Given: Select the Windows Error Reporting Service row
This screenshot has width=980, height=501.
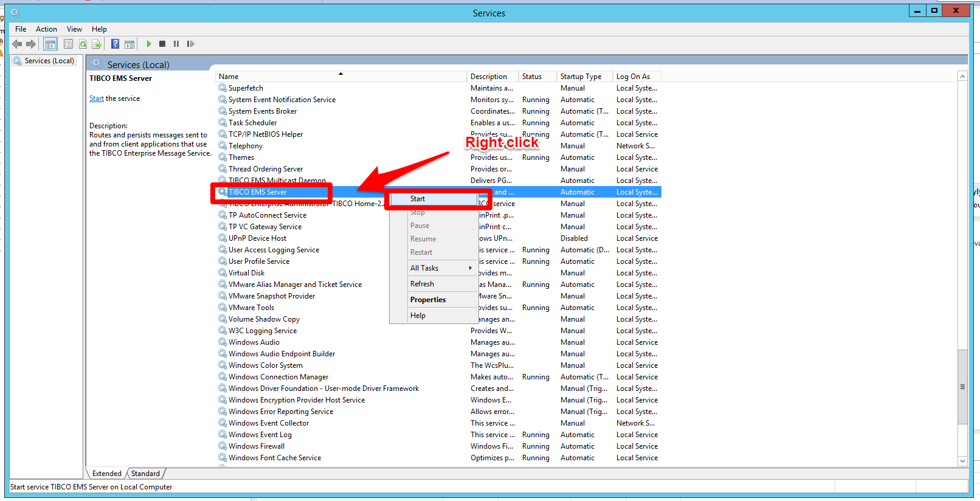Looking at the screenshot, I should 438,412.
